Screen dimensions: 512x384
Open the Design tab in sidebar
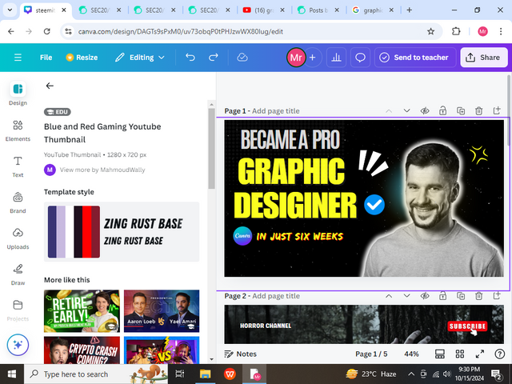18,94
